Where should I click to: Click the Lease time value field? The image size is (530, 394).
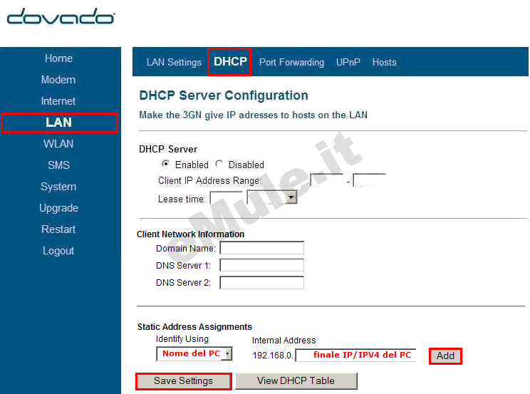226,198
